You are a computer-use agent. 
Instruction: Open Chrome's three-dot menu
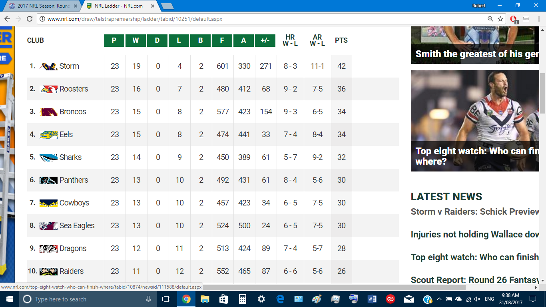click(538, 19)
